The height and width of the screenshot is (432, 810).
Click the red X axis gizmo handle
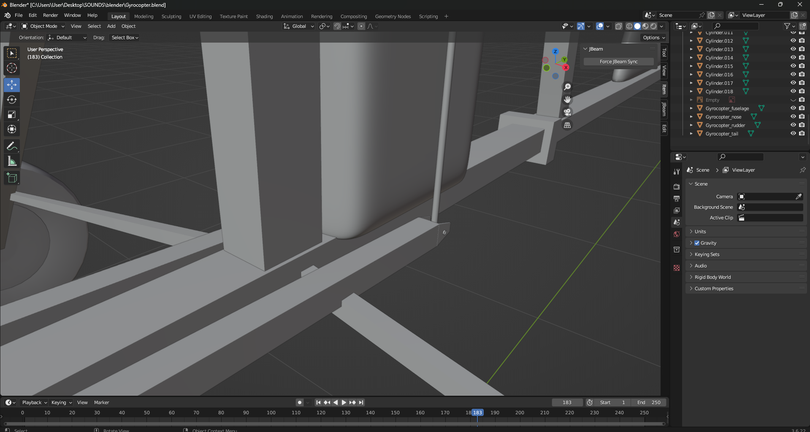click(x=566, y=67)
